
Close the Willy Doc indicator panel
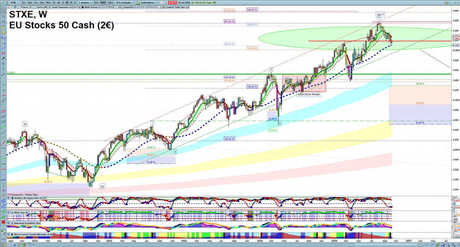9,213
